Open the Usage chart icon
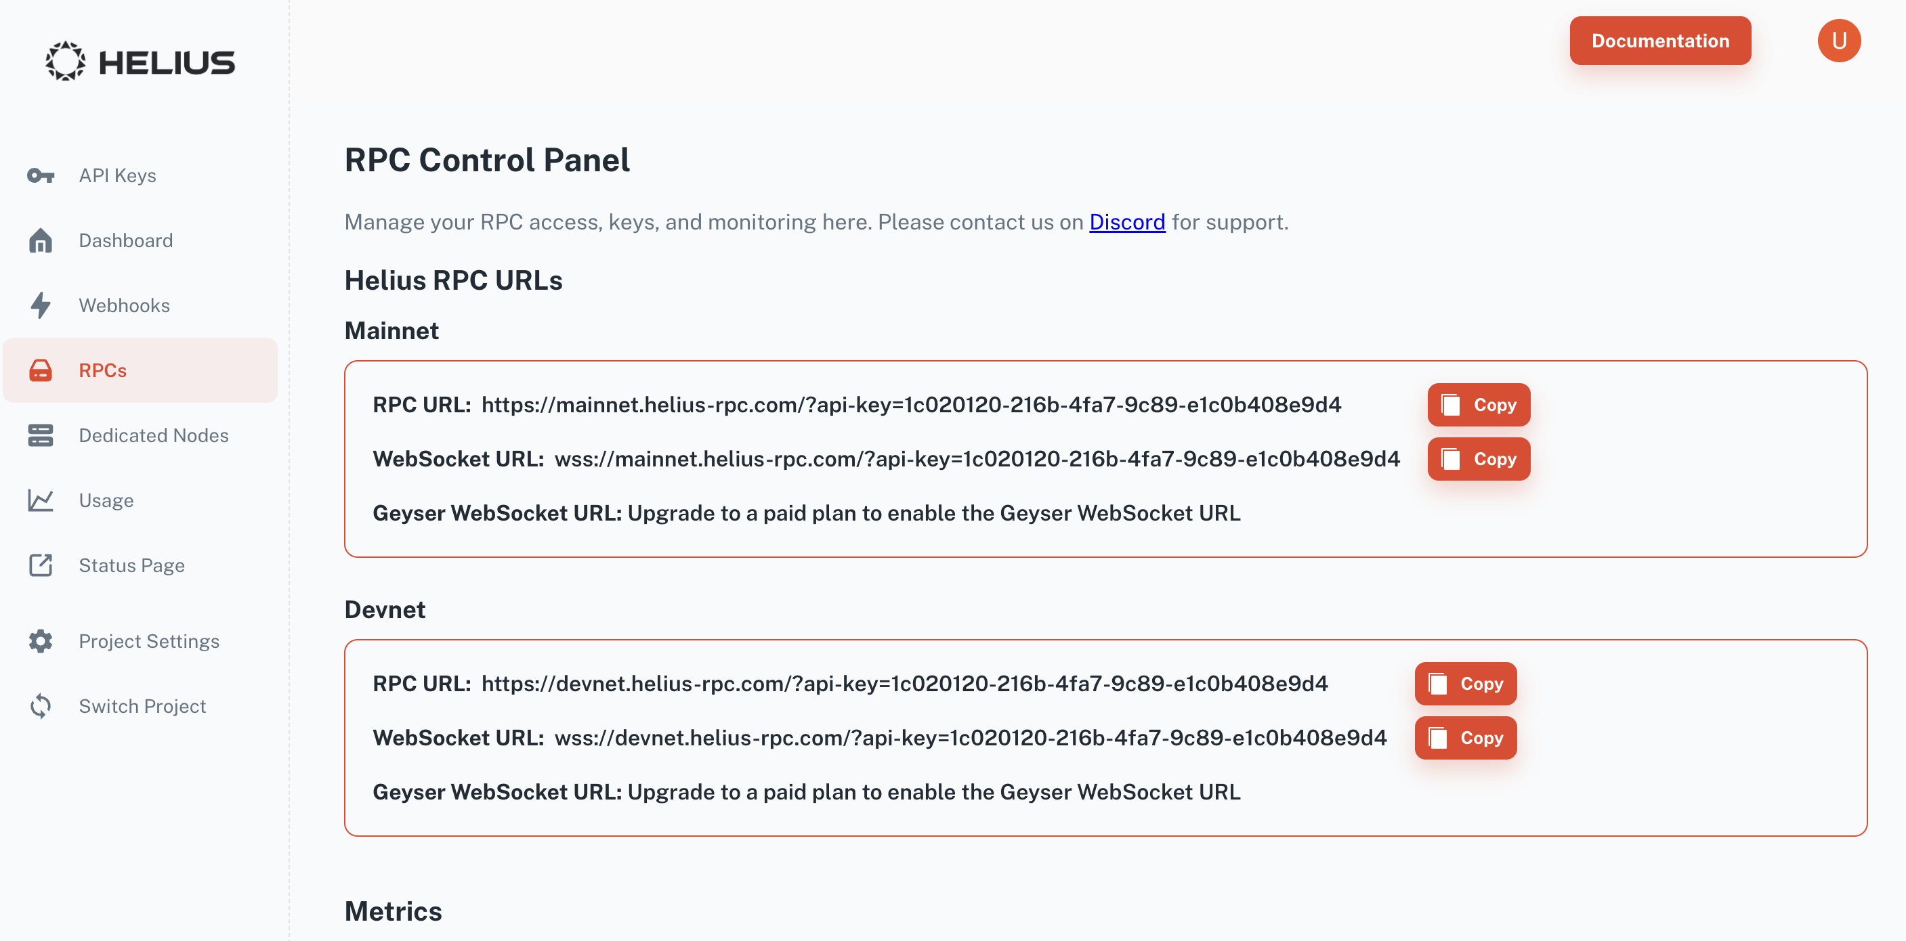 [x=41, y=499]
